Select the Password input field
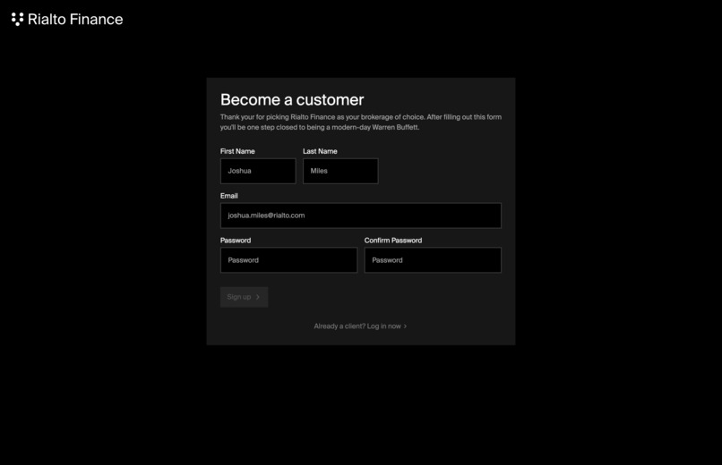The height and width of the screenshot is (465, 722). tap(288, 260)
